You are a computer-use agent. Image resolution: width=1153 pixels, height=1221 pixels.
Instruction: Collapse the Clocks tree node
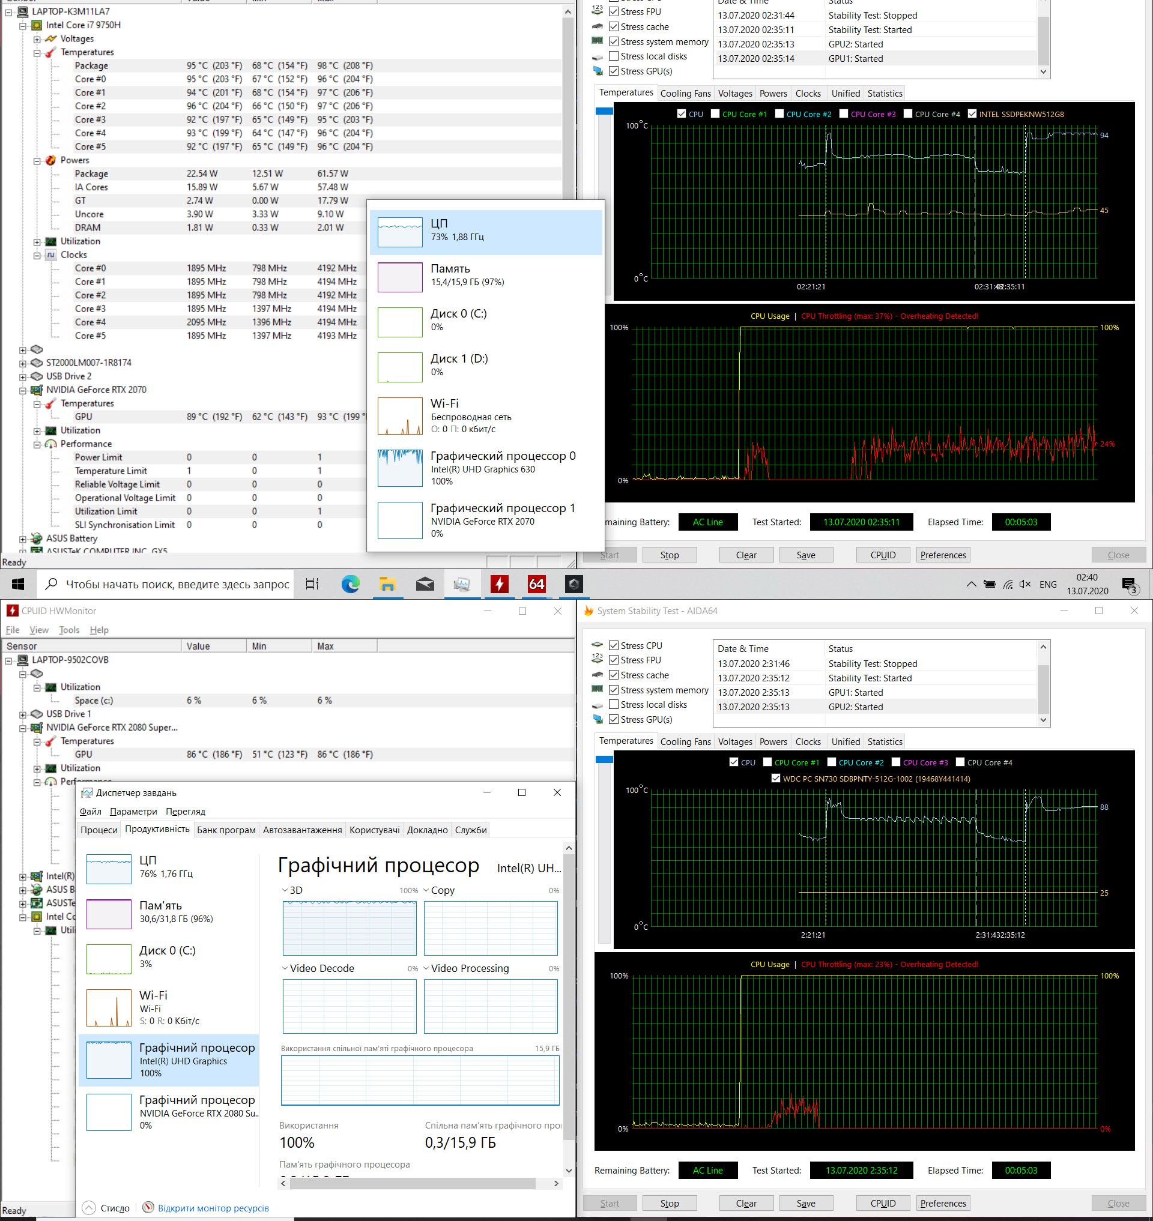click(37, 256)
